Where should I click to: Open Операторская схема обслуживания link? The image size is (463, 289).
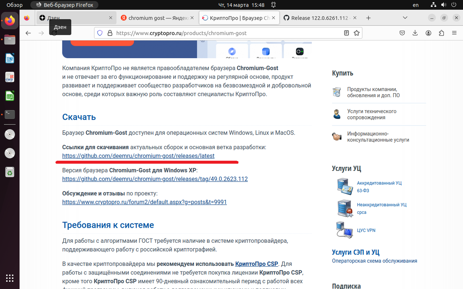click(x=374, y=261)
